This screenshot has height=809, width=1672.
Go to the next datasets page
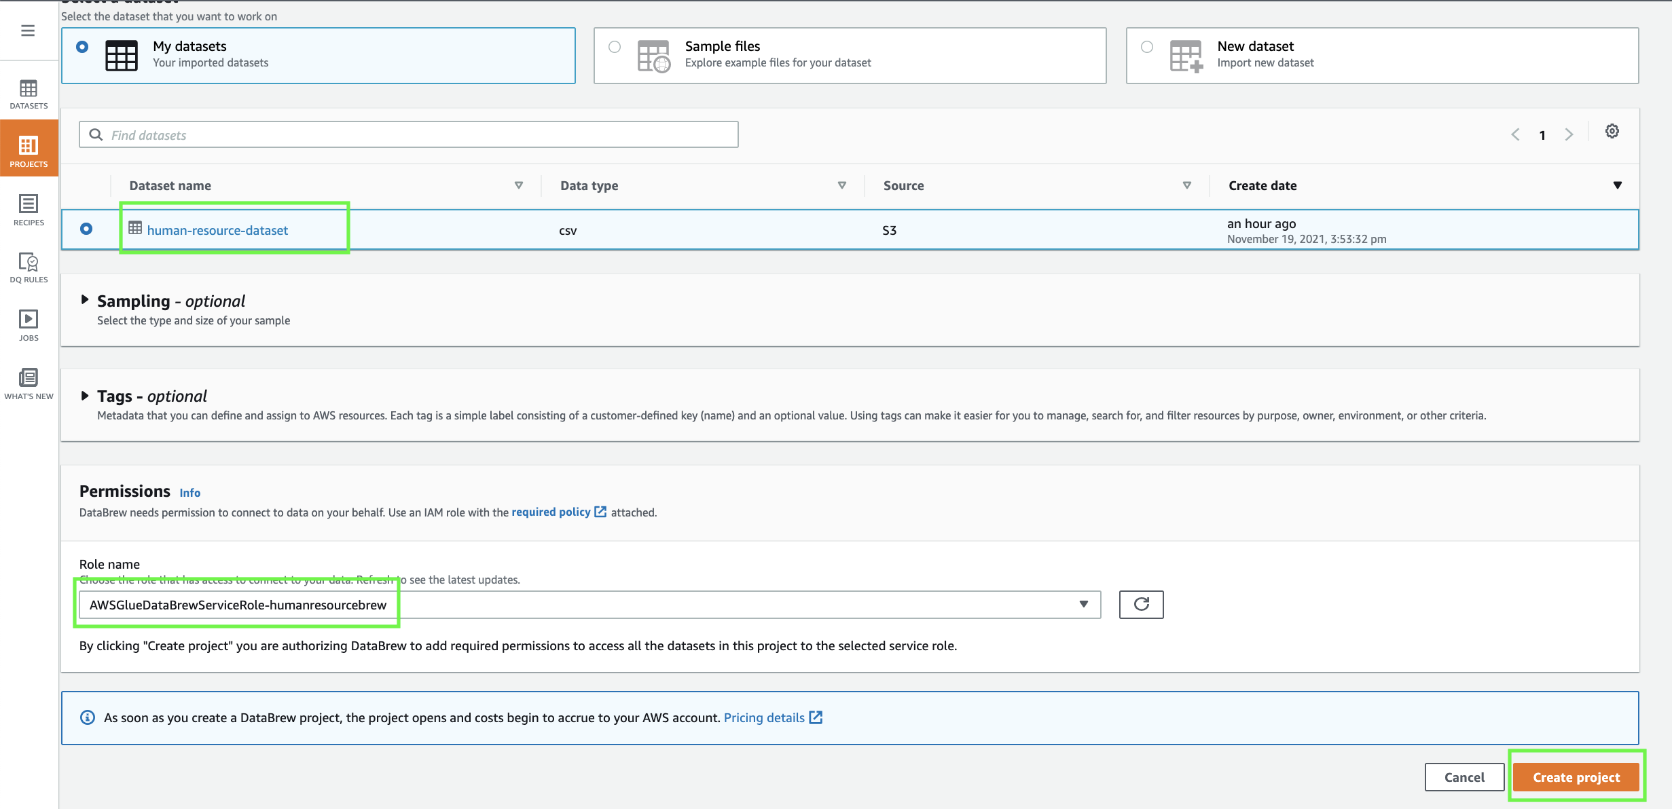tap(1569, 134)
